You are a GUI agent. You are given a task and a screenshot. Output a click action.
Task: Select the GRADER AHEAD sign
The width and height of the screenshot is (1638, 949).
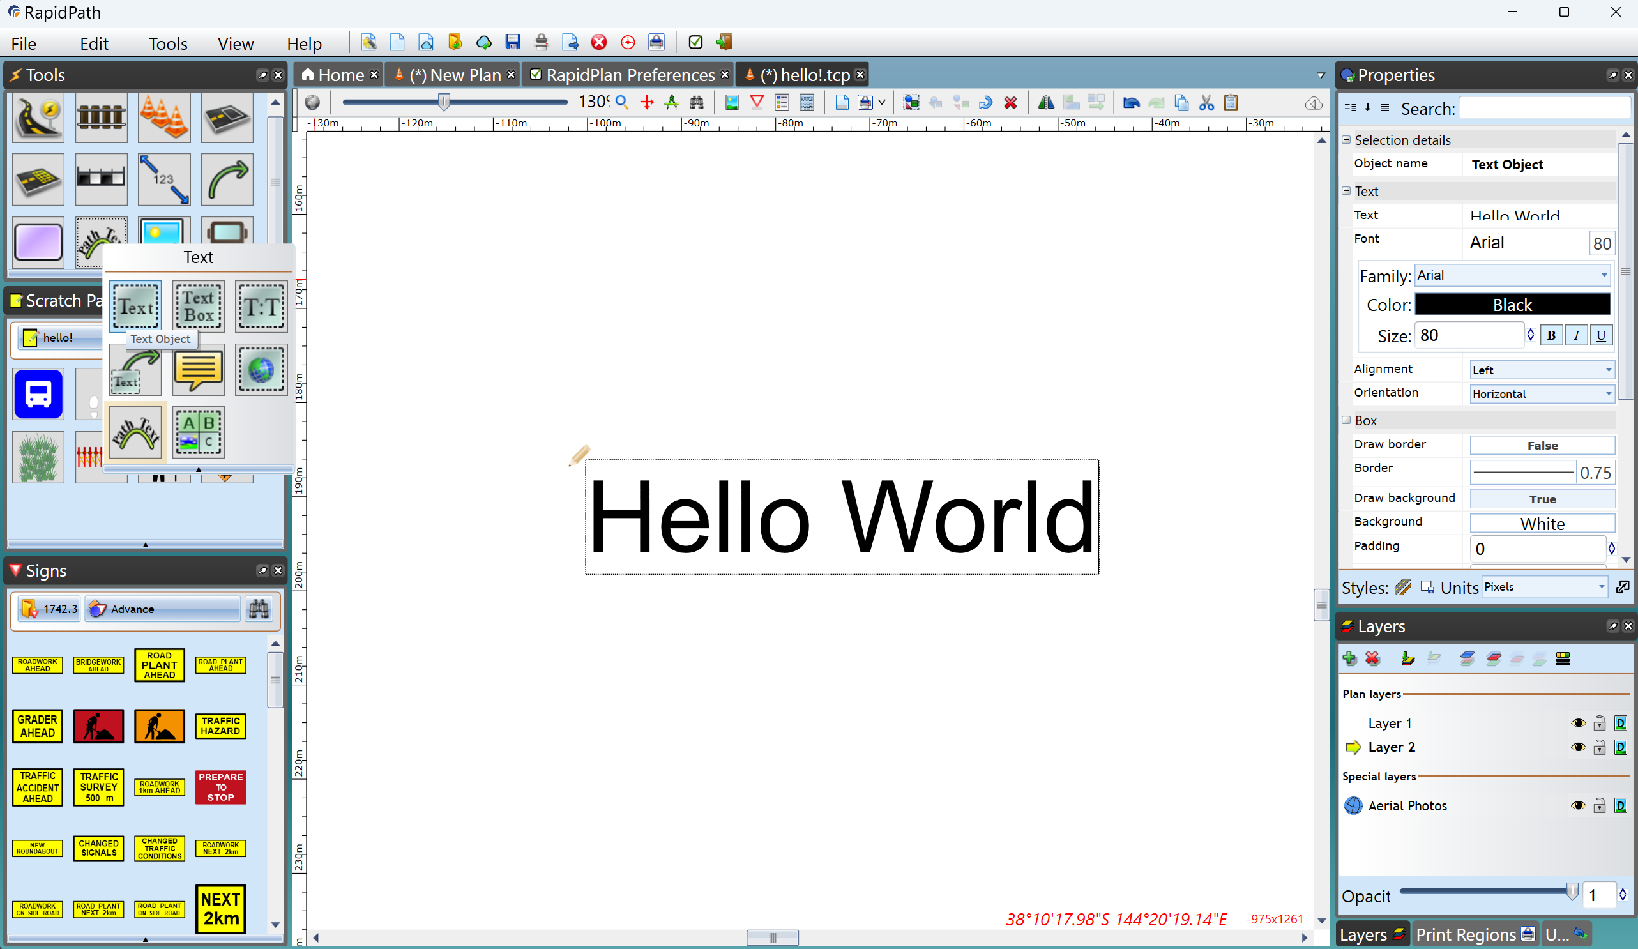coord(38,726)
